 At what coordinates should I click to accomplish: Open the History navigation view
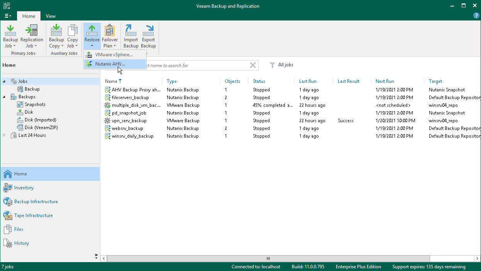(22, 243)
